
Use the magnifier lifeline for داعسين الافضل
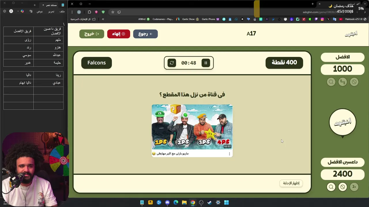coord(331,187)
